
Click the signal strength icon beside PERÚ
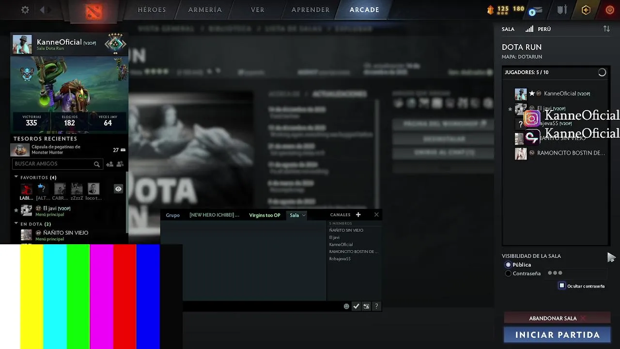pos(529,29)
